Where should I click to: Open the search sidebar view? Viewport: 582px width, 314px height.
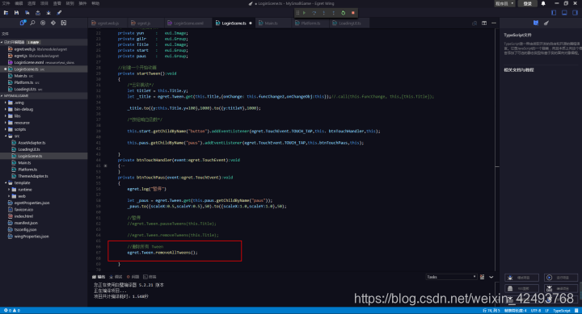pyautogui.click(x=32, y=23)
